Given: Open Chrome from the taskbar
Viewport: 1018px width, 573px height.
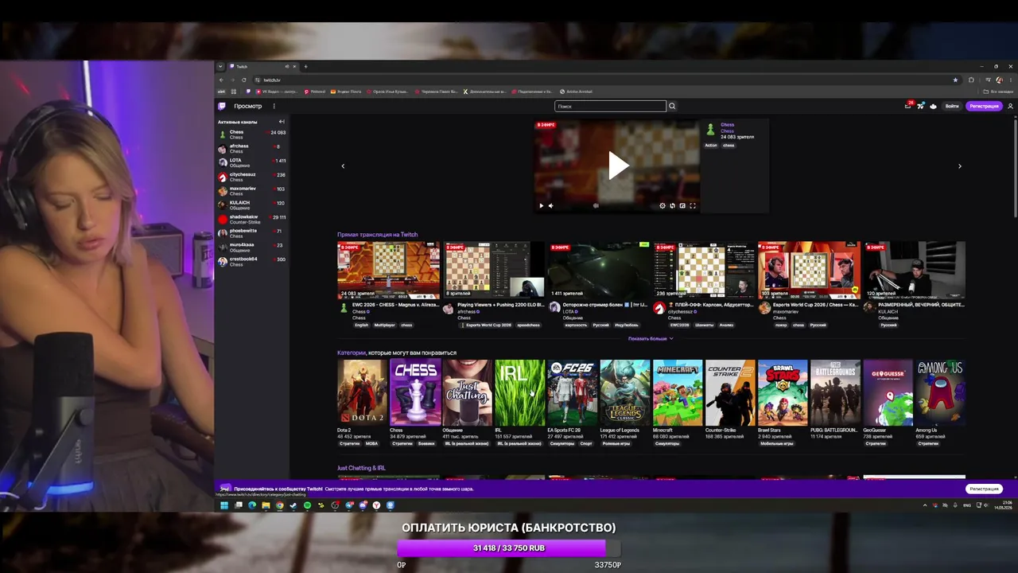Looking at the screenshot, I should (x=279, y=505).
